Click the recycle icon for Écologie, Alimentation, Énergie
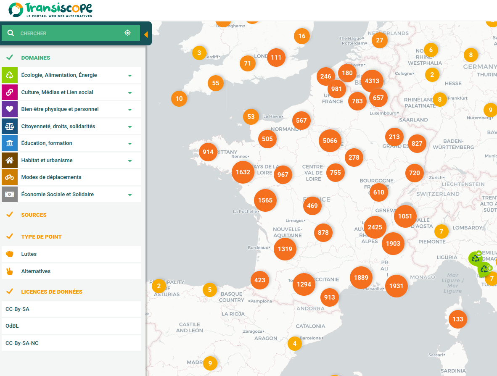Viewport: 497px width, 376px height. pos(10,75)
